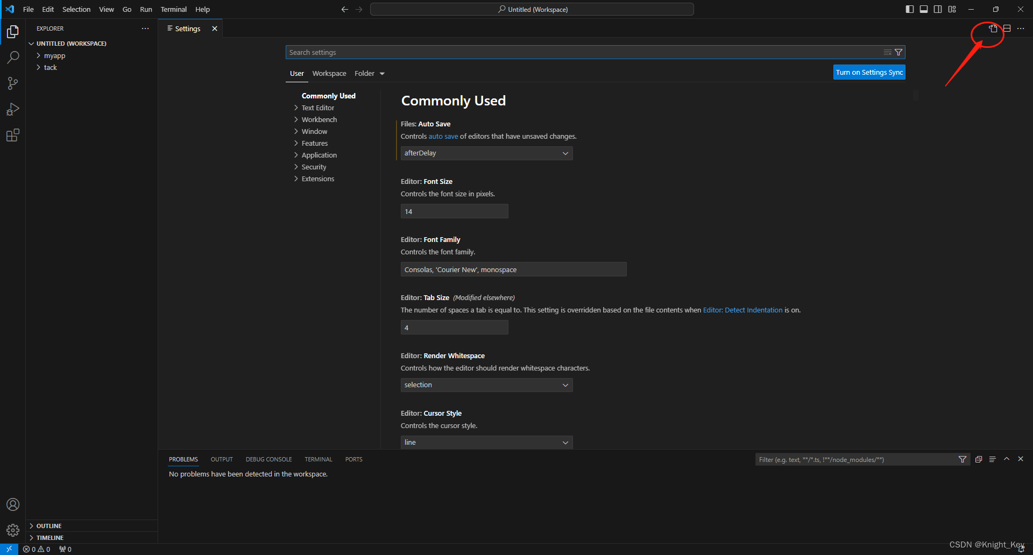The width and height of the screenshot is (1033, 555).
Task: Switch to the Terminal panel tab
Action: (x=319, y=459)
